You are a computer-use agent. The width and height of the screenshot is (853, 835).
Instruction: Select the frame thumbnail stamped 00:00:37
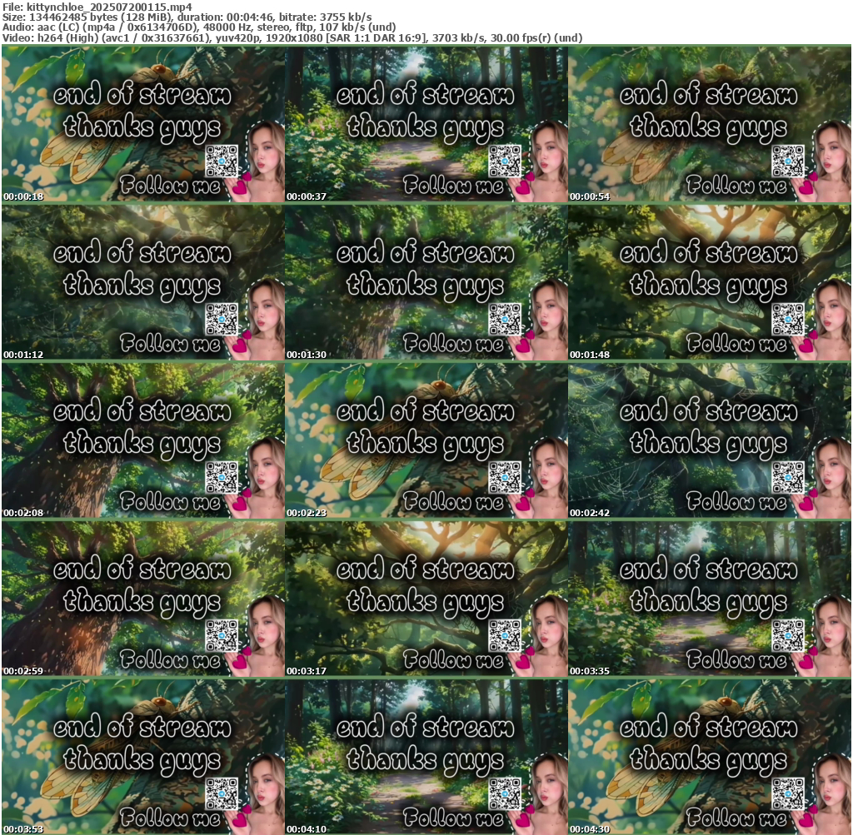(x=426, y=124)
